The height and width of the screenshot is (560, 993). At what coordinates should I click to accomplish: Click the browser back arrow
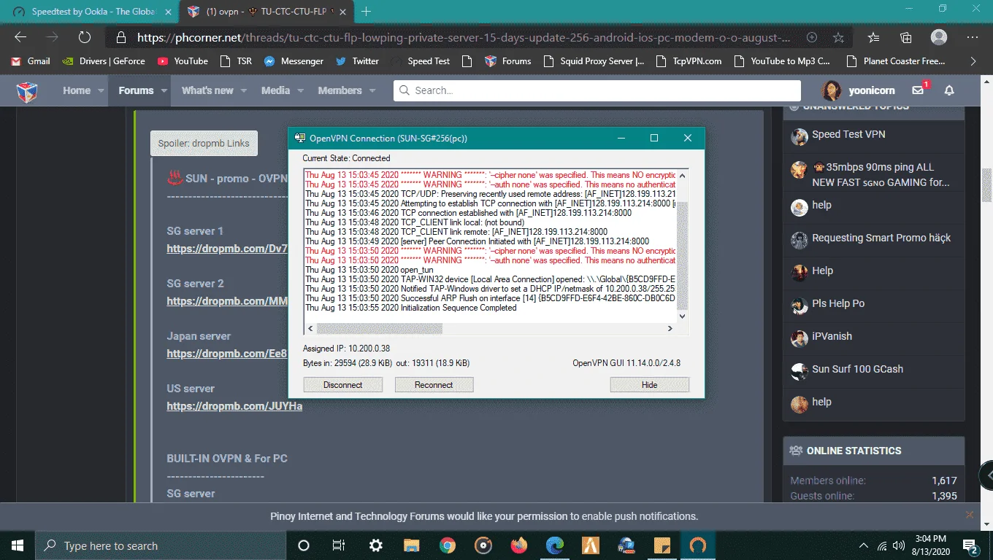[20, 37]
